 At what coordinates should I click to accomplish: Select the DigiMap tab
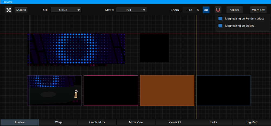[252, 122]
